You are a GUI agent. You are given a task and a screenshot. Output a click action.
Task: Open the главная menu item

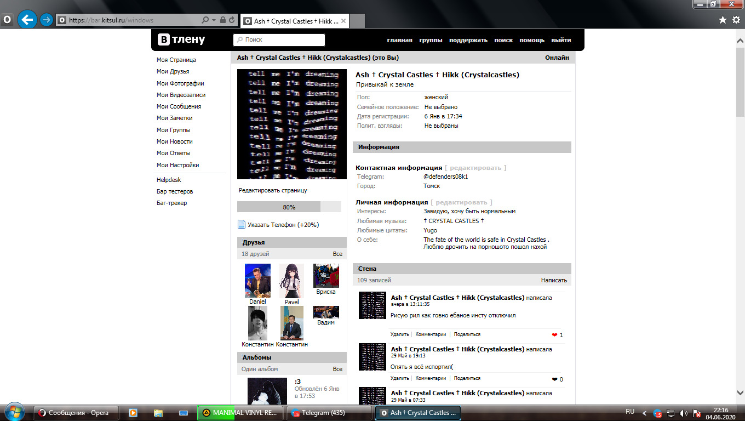click(399, 40)
